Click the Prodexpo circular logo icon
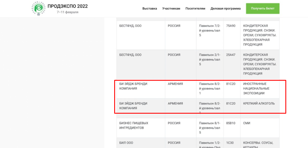 pyautogui.click(x=38, y=8)
